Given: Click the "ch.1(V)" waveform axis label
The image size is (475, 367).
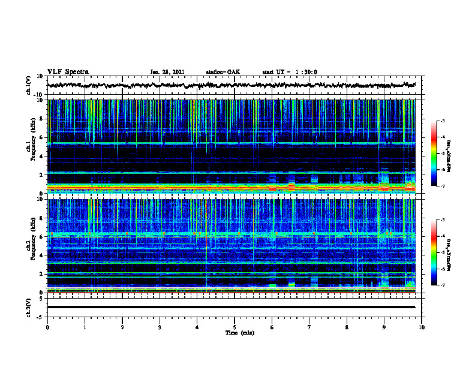Looking at the screenshot, I should [29, 85].
